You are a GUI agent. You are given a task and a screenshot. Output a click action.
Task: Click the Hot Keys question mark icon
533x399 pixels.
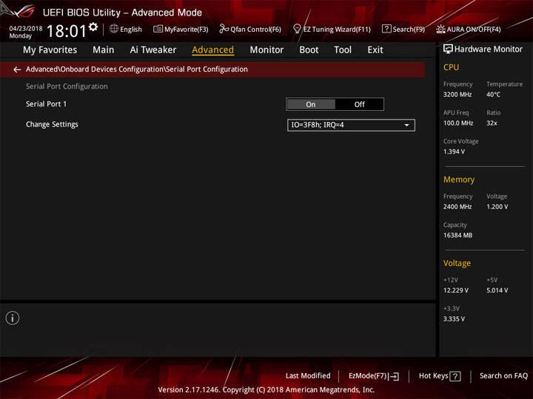tap(455, 376)
